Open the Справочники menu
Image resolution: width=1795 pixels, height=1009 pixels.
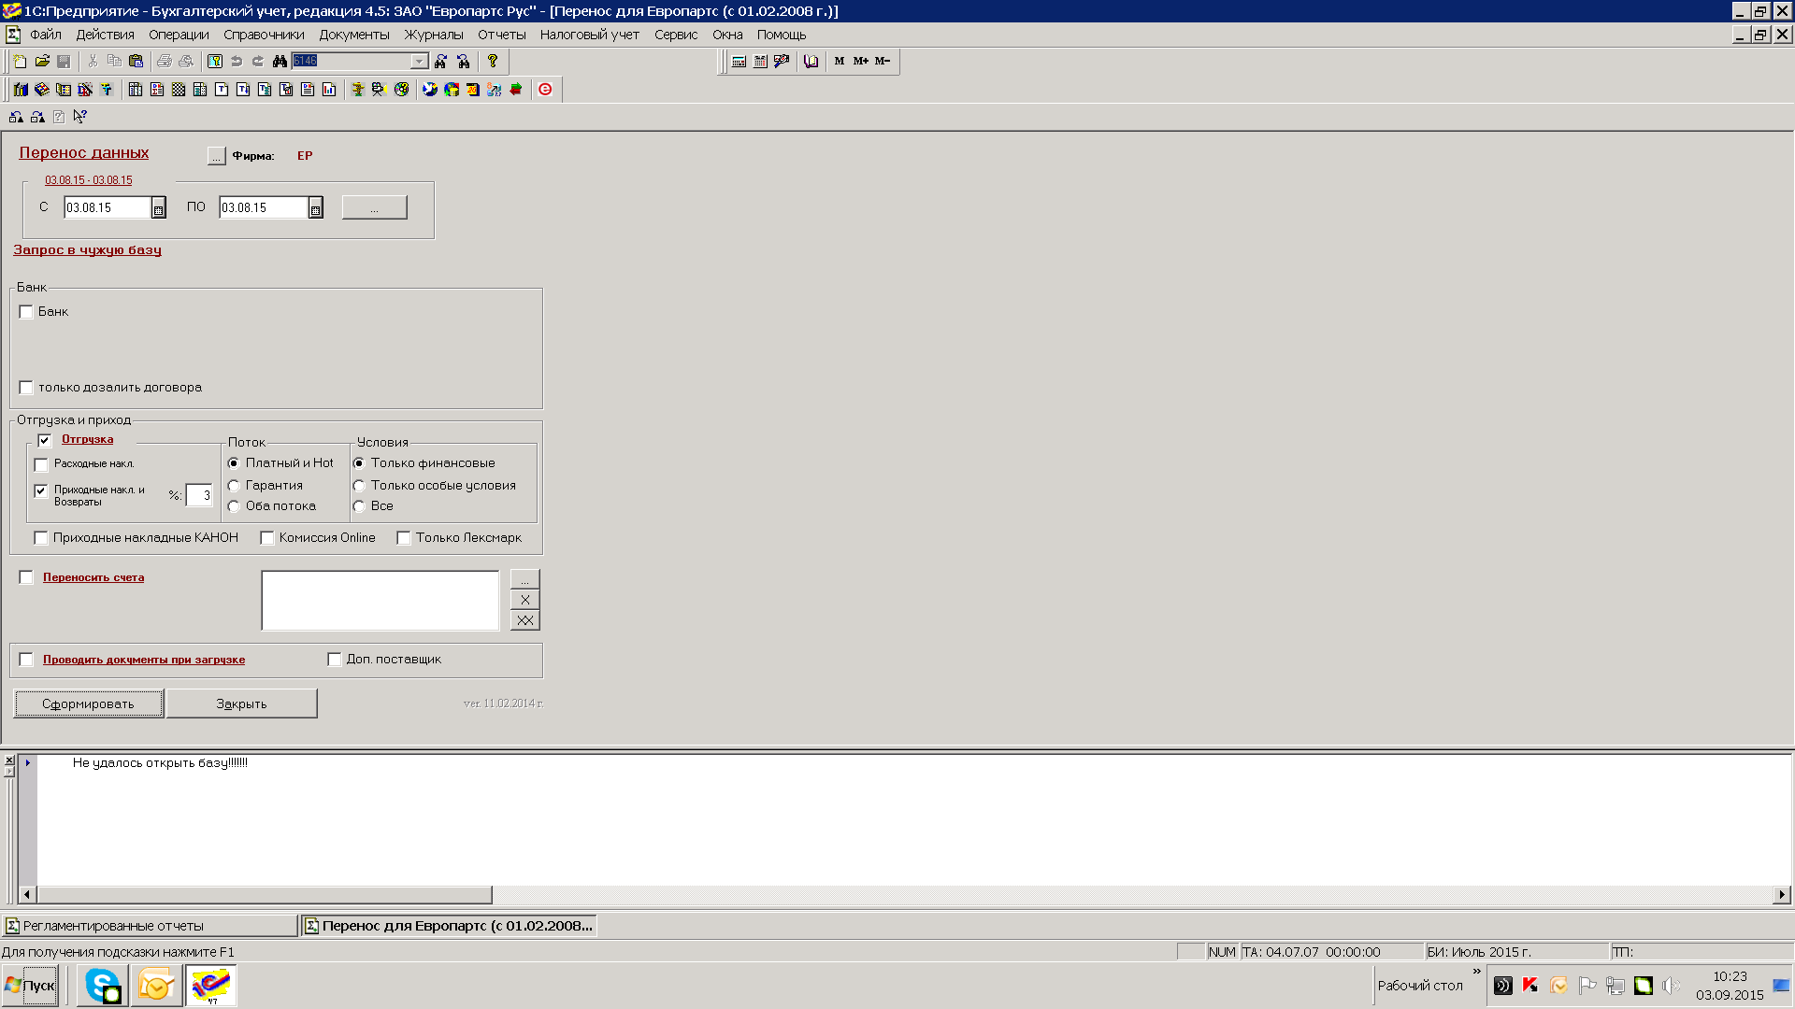[264, 35]
